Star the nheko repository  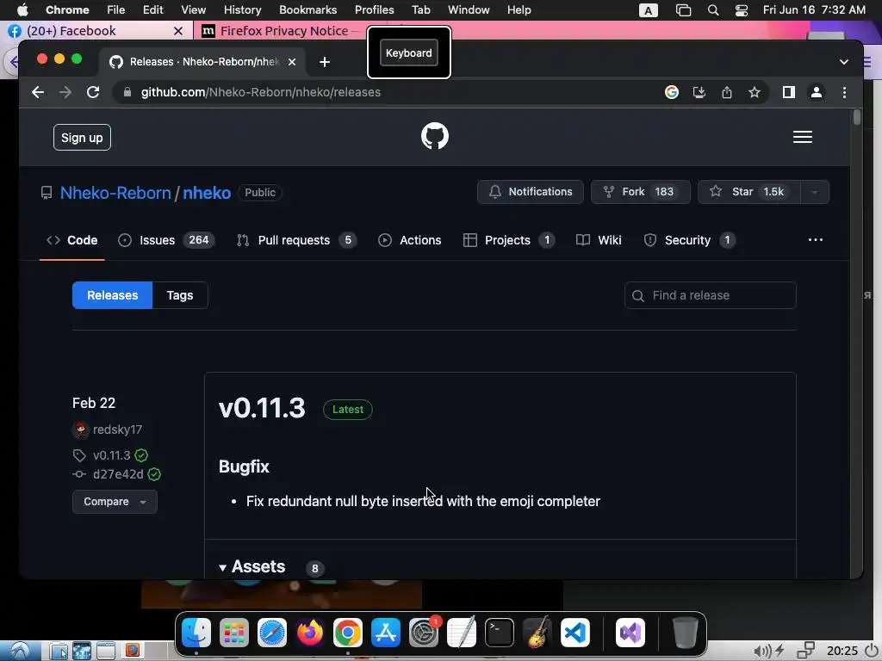coord(749,192)
